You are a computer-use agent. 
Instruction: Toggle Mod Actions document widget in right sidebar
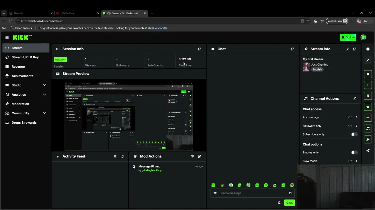368,96
